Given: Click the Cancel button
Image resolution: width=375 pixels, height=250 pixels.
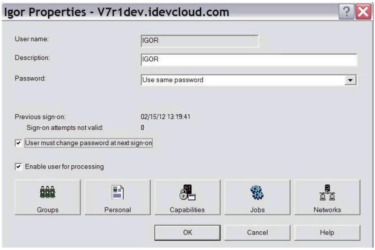Looking at the screenshot, I should point(257,233).
